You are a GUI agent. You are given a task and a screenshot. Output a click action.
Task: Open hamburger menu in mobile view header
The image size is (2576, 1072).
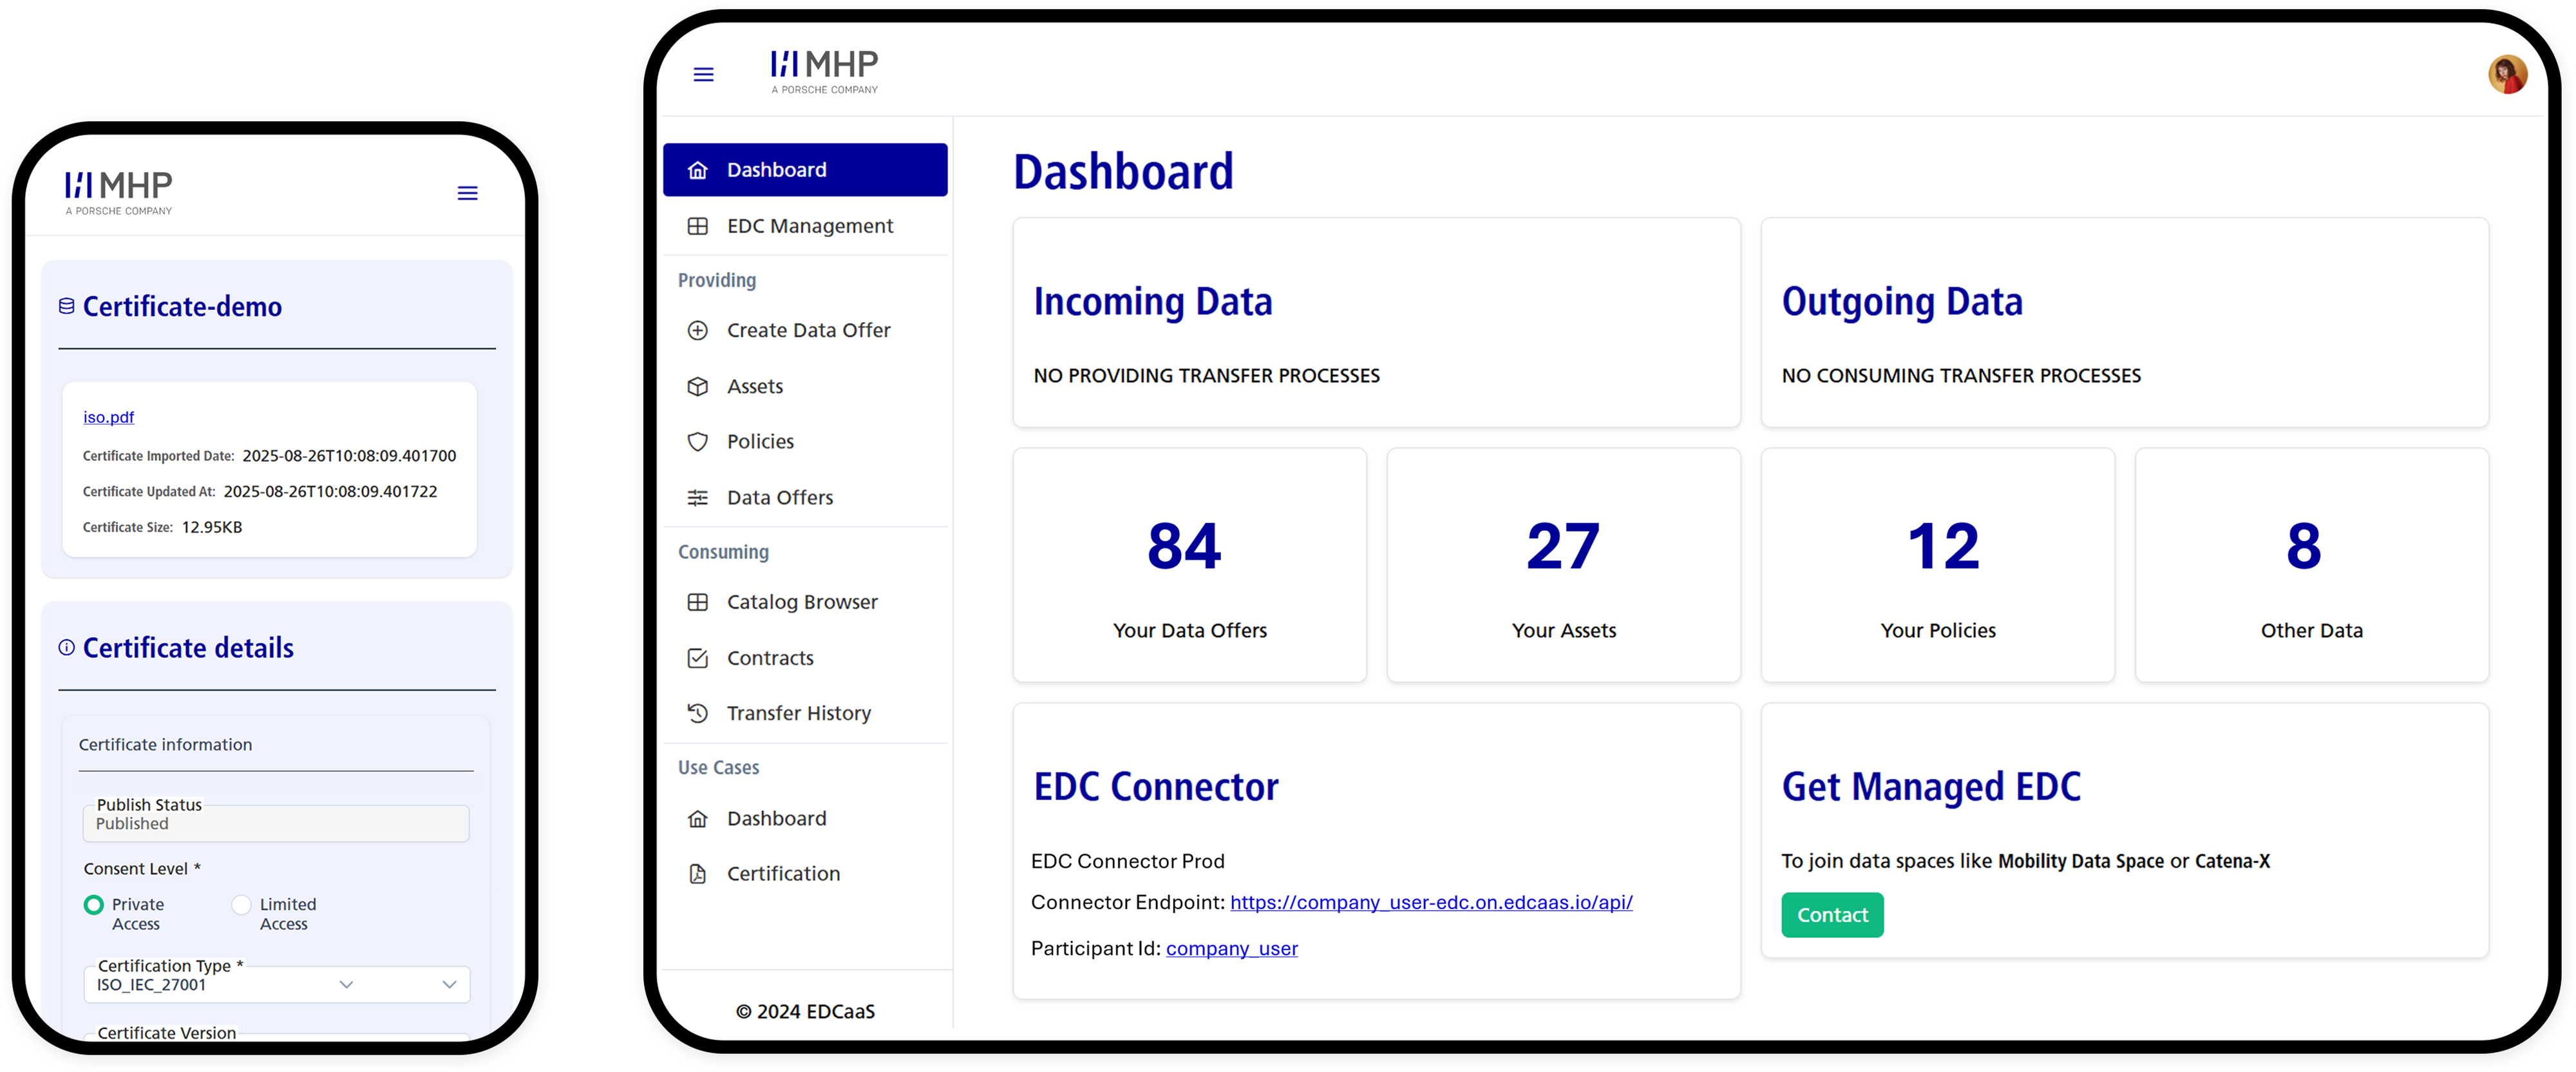pos(467,193)
